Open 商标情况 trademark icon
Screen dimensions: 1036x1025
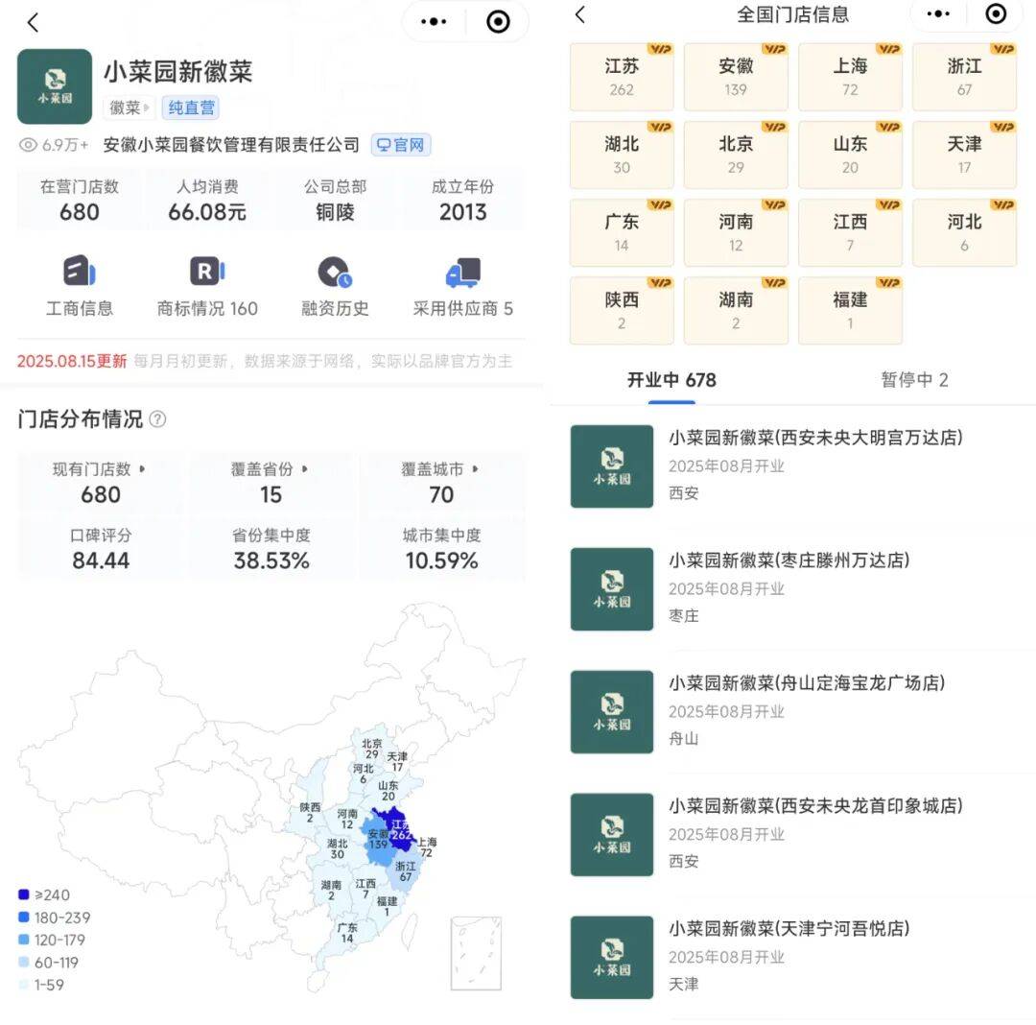(207, 273)
